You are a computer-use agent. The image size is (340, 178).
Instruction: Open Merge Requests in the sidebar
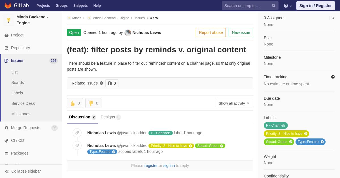pos(25,128)
